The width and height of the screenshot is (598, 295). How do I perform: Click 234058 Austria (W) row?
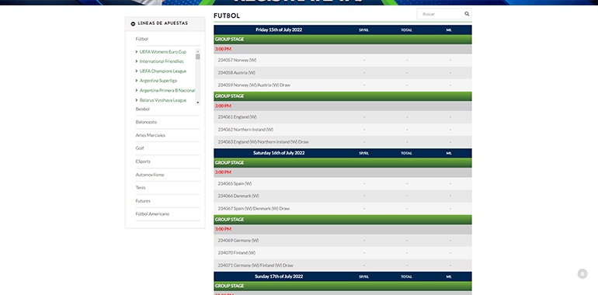pyautogui.click(x=342, y=72)
